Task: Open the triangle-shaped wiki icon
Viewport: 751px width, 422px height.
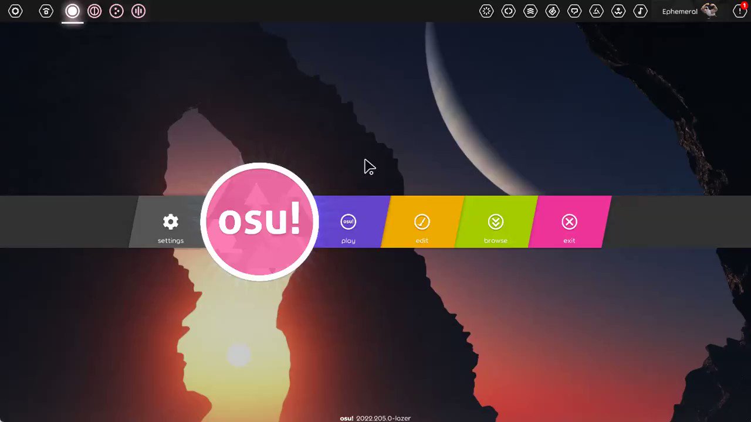Action: tap(596, 11)
